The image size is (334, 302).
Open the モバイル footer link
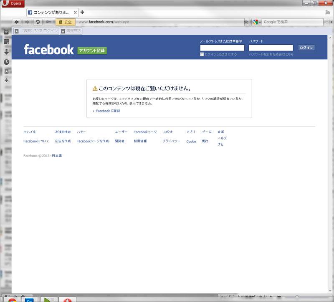[30, 132]
